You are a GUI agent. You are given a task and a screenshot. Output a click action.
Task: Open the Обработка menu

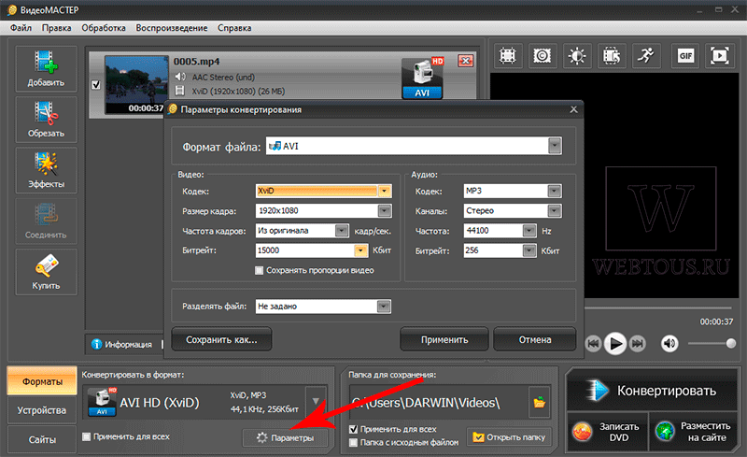104,28
